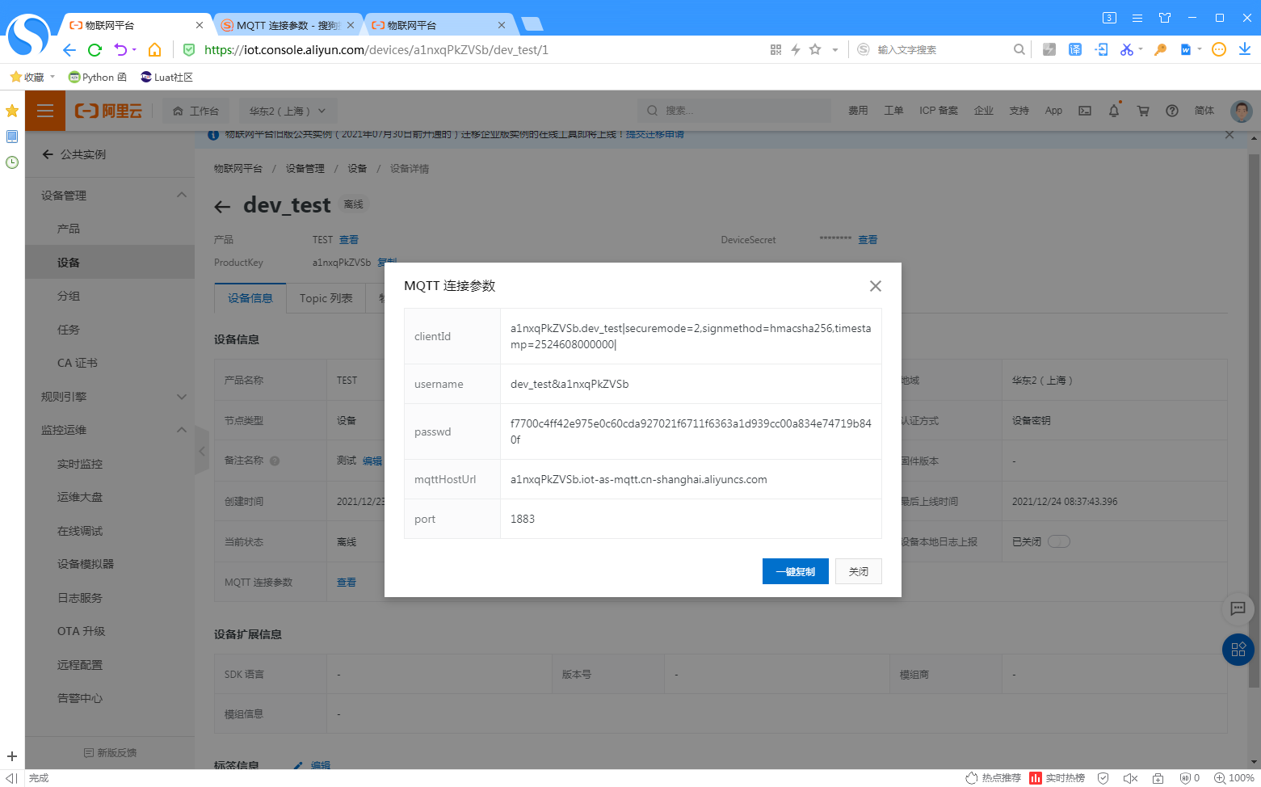The width and height of the screenshot is (1261, 787).
Task: Open the translate extension icon
Action: coord(1075,50)
